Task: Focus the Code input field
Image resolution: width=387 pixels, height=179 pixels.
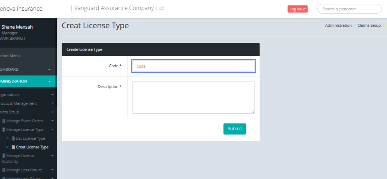Action: (193, 66)
